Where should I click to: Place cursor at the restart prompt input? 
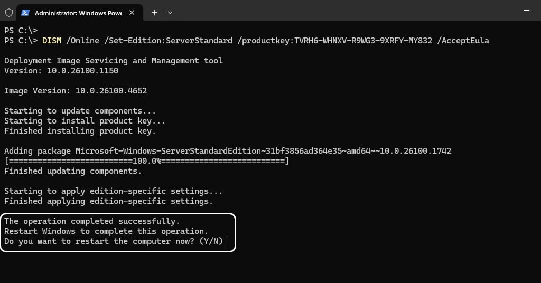pos(228,241)
